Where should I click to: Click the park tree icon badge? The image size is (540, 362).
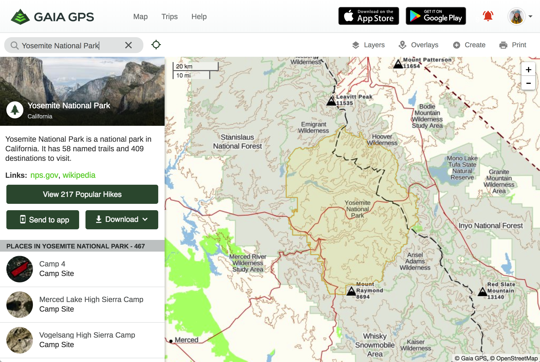pyautogui.click(x=15, y=110)
